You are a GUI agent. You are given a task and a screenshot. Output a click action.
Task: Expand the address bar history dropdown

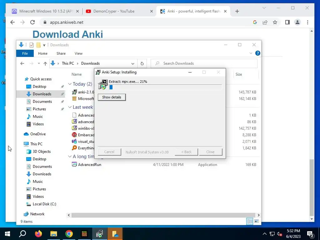pyautogui.click(x=133, y=63)
